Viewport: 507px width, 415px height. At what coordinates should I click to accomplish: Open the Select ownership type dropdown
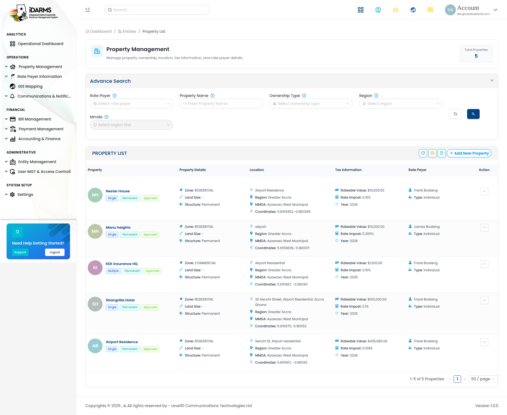(x=311, y=104)
